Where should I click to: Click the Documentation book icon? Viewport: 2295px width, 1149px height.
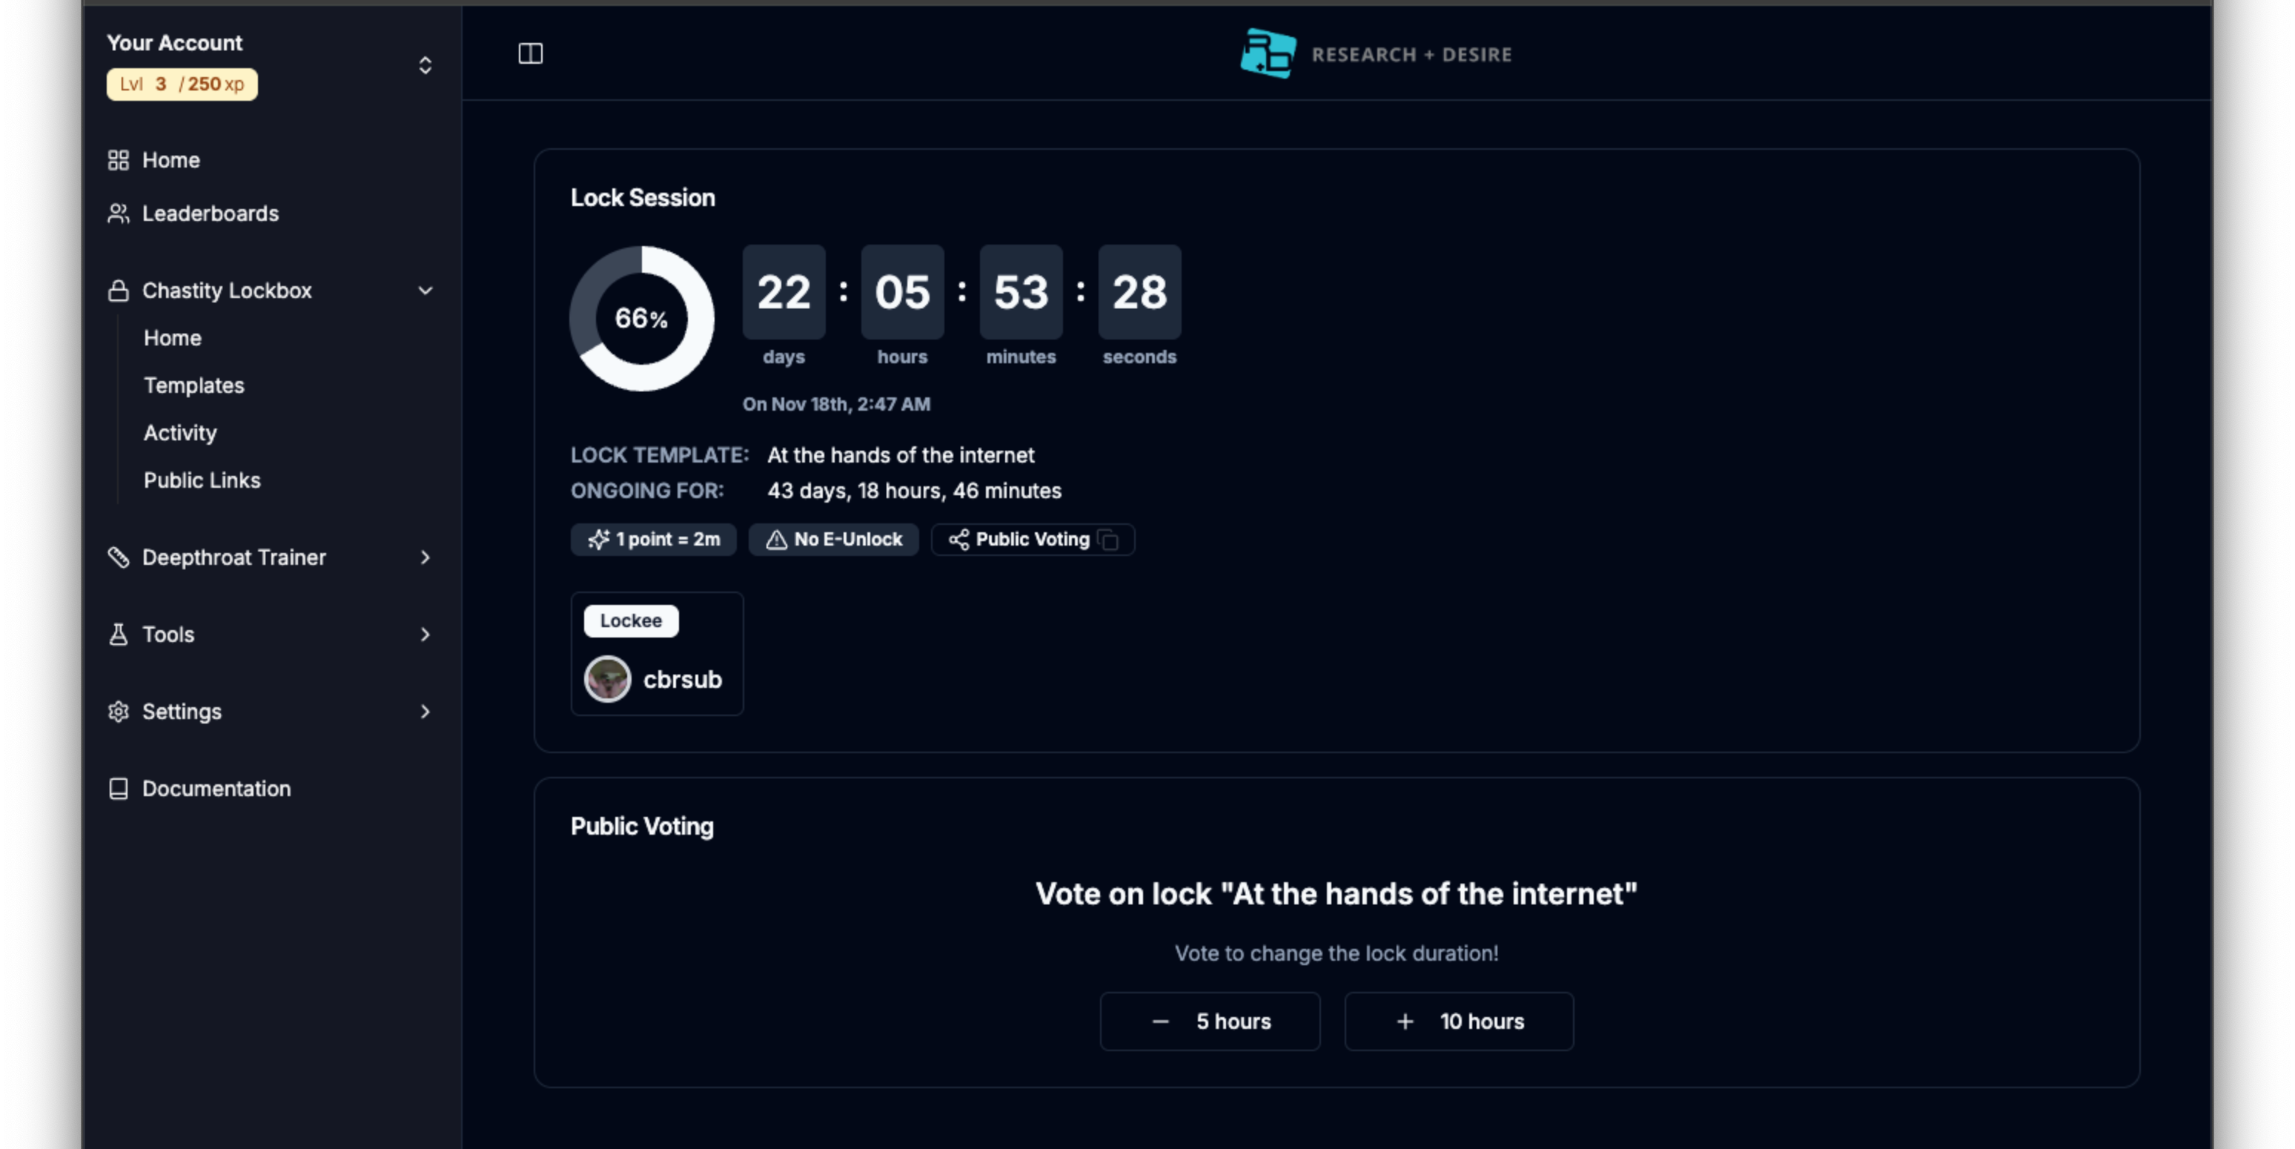[119, 788]
